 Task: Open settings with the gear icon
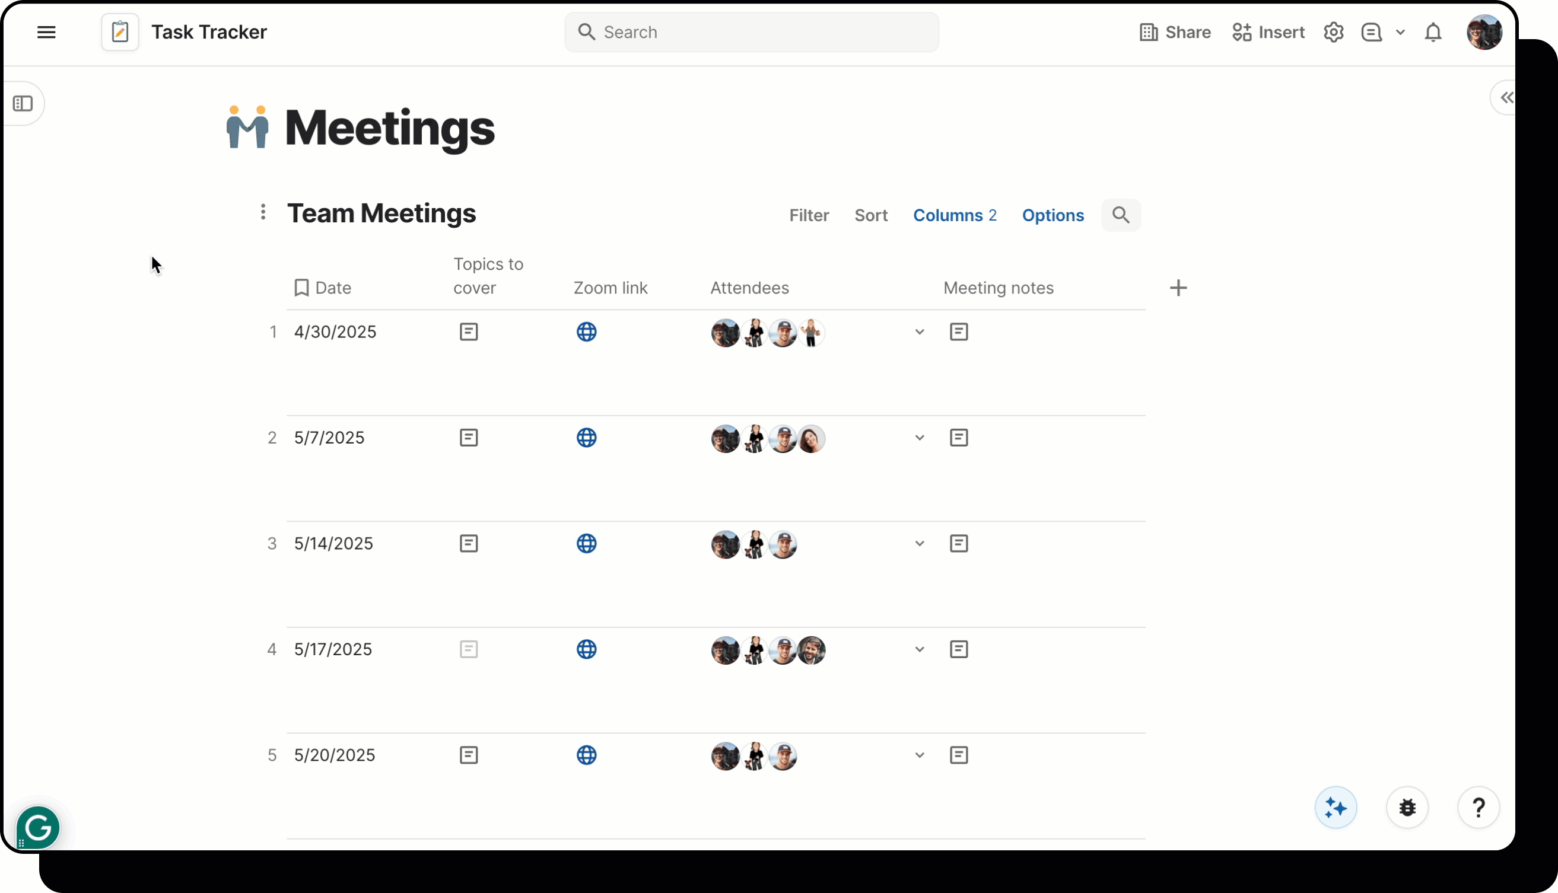pos(1333,32)
